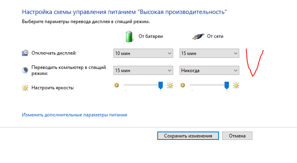Click the dim brightness icon for battery slider
Image resolution: width=297 pixels, height=163 pixels.
pos(117,85)
